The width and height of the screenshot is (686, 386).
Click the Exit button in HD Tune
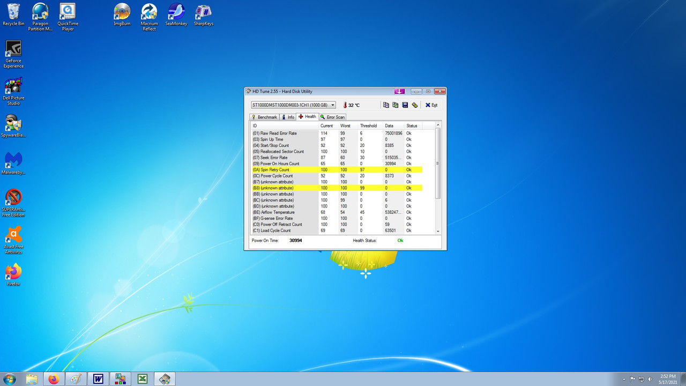tap(430, 105)
